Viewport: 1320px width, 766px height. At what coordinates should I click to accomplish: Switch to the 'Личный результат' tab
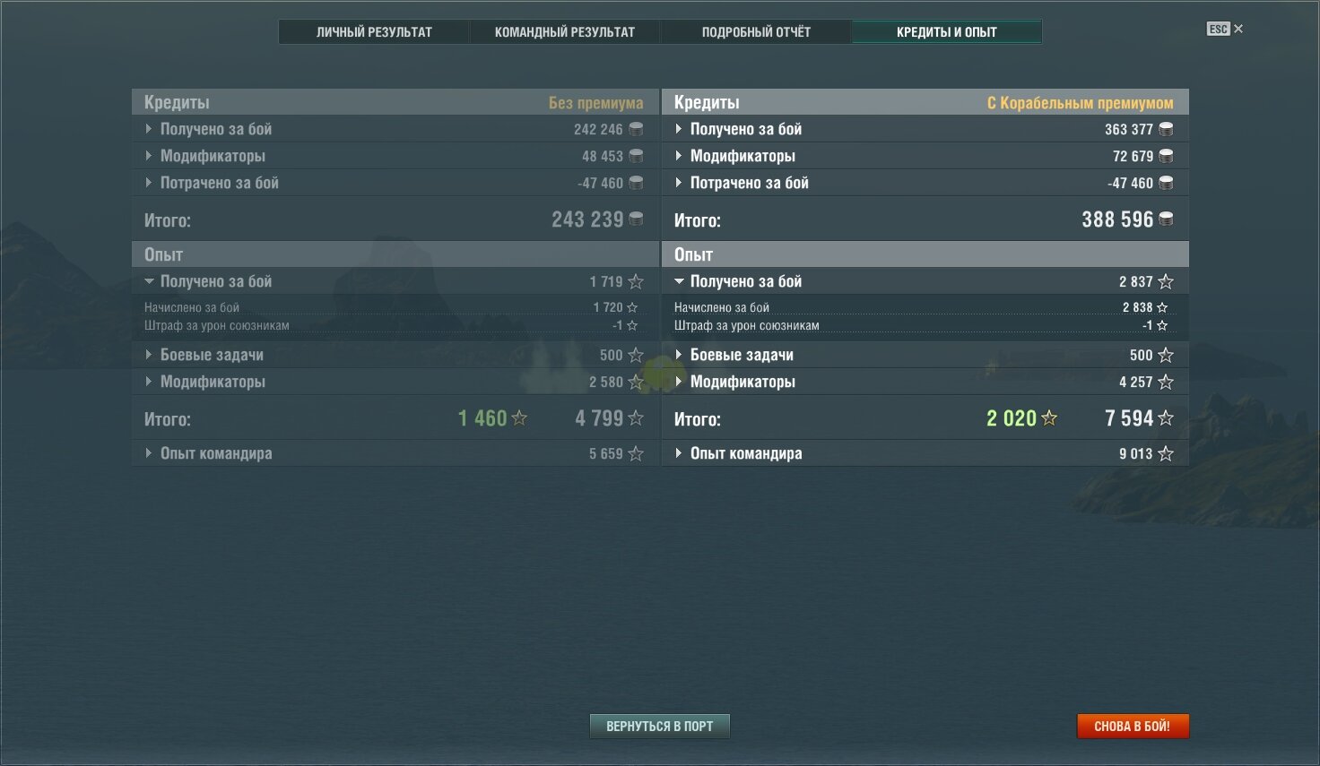[374, 31]
